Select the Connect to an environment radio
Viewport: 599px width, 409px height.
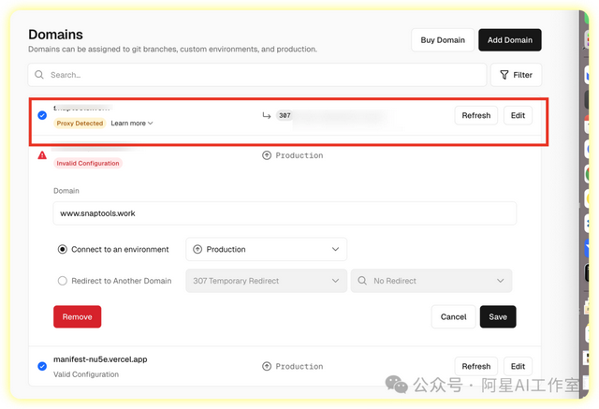(63, 249)
